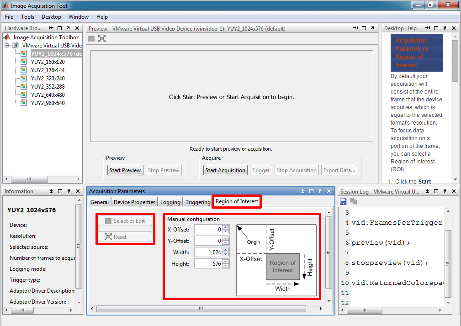The width and height of the screenshot is (461, 326).
Task: Switch to the General tab
Action: tap(100, 202)
